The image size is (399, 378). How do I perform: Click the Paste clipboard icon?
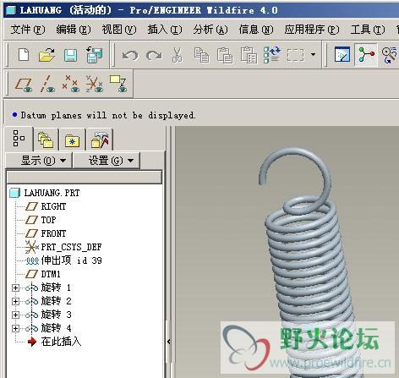point(225,55)
